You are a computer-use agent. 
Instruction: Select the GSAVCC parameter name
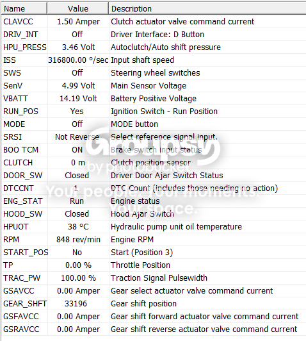click(19, 291)
